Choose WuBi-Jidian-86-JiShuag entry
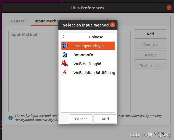174x140 pixels. 88,73
